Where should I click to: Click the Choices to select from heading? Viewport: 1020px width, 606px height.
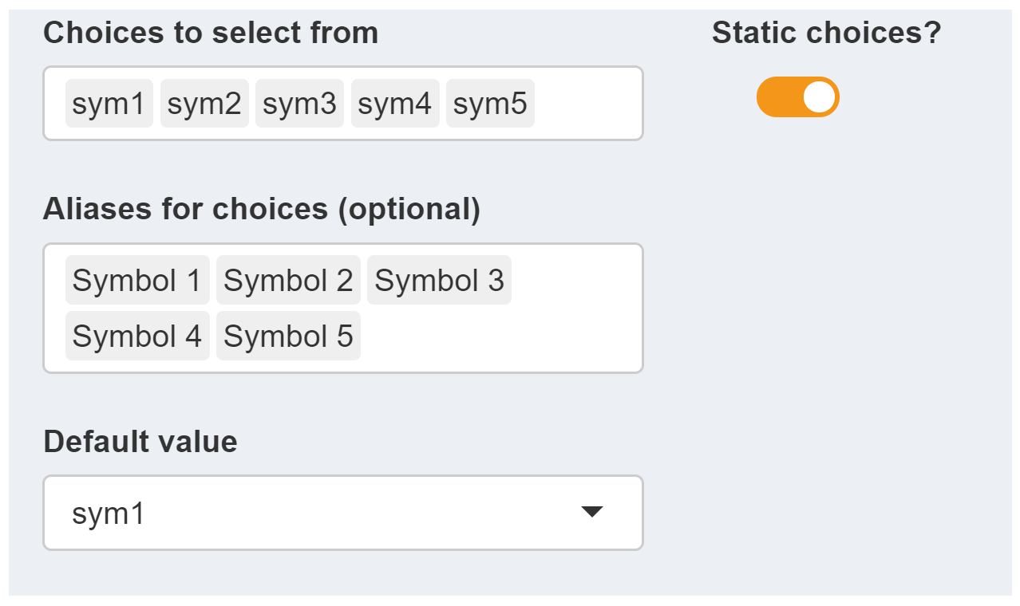coord(211,33)
